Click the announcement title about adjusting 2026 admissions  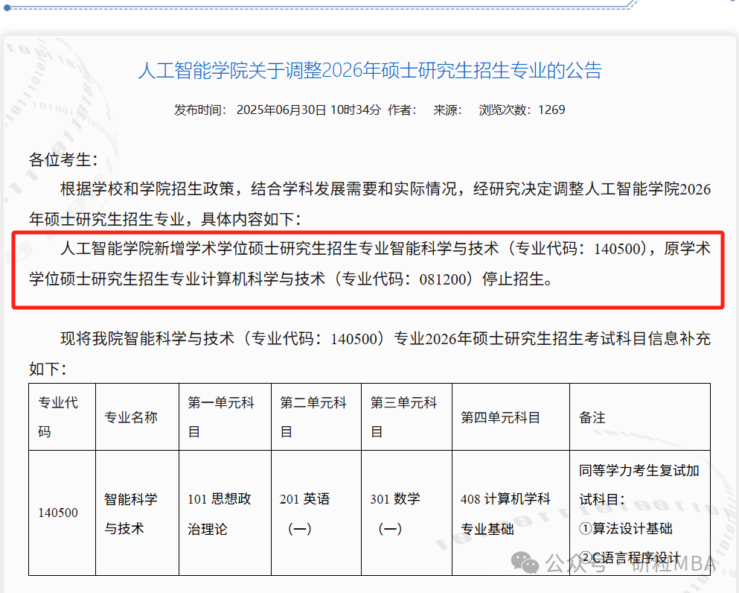[x=370, y=70]
